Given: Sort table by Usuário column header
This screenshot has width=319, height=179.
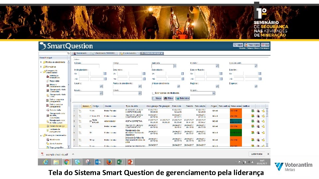Looking at the screenshot, I should tap(114, 106).
